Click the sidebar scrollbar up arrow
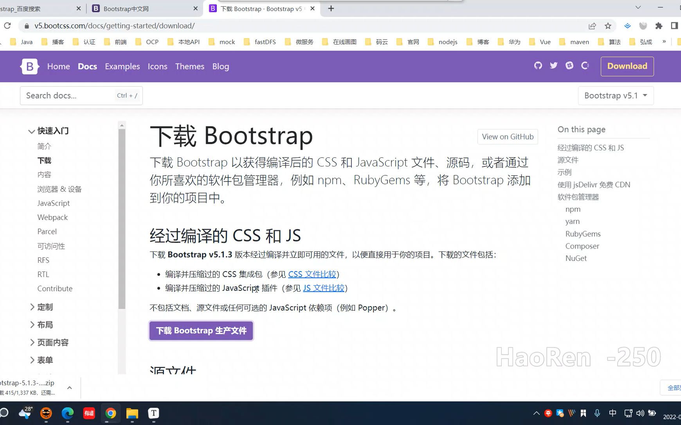The width and height of the screenshot is (681, 425). 122,125
